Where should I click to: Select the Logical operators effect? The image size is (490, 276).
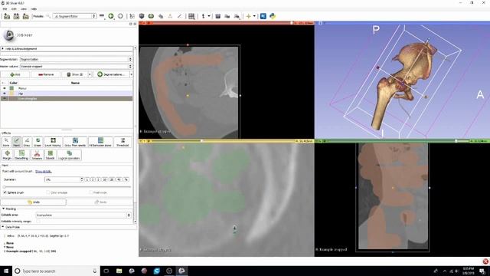(x=69, y=155)
